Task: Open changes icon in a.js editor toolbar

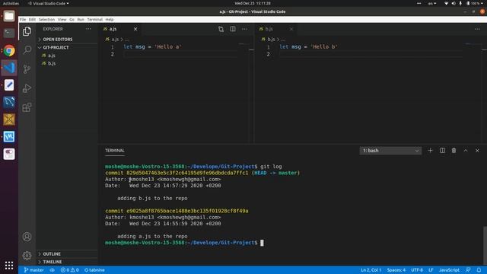Action: pyautogui.click(x=221, y=29)
